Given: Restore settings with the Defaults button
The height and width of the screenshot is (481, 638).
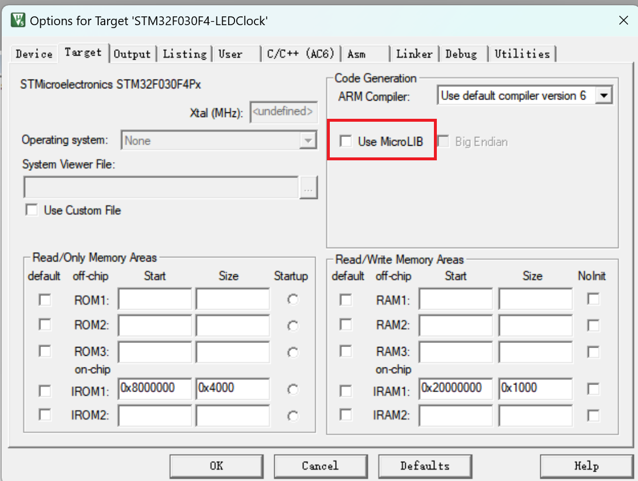Looking at the screenshot, I should click(x=425, y=466).
